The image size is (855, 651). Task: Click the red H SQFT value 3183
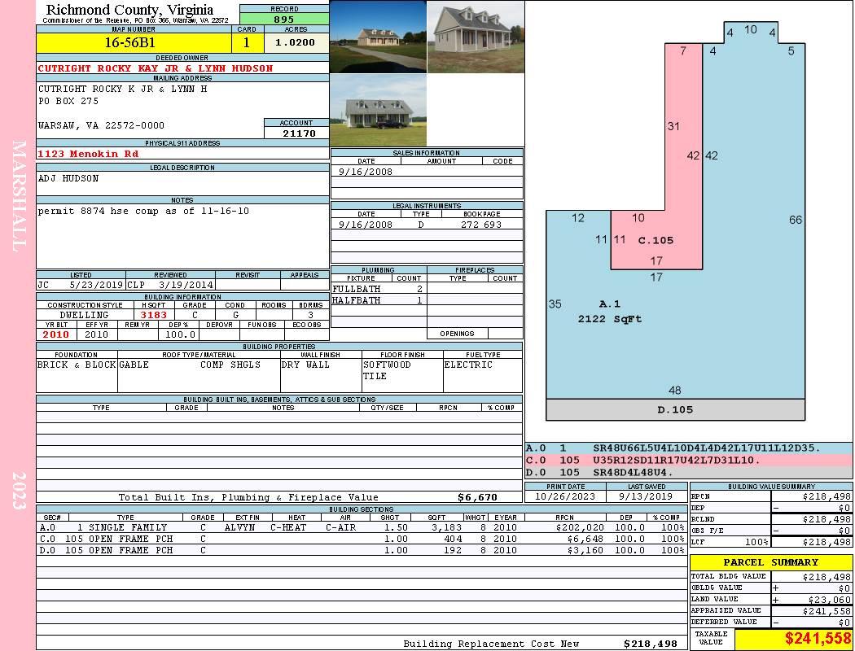tap(153, 315)
